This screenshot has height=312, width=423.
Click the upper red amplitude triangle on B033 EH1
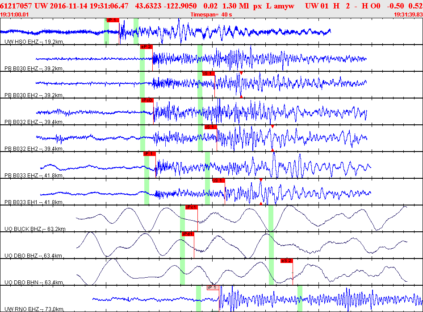[x=261, y=180]
